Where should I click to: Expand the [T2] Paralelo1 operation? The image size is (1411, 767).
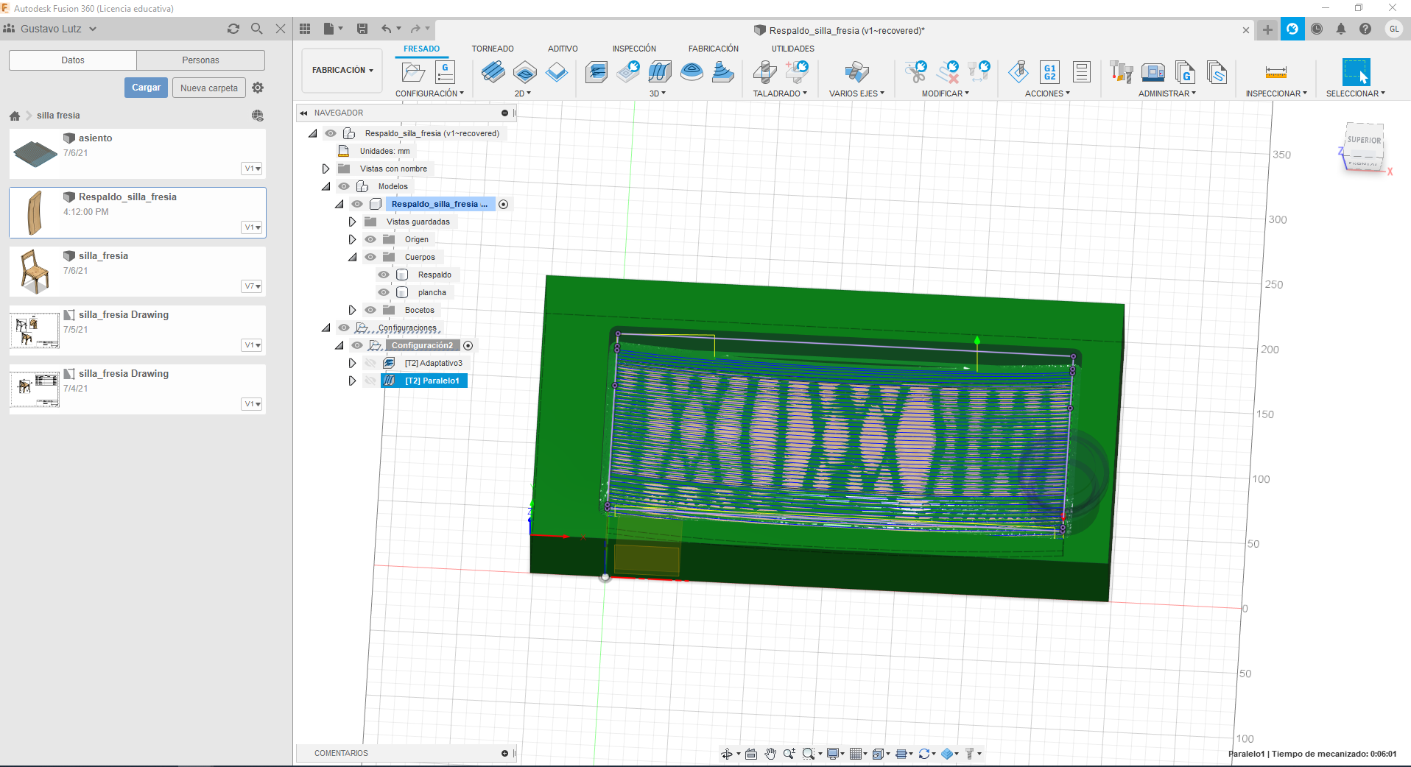pyautogui.click(x=352, y=381)
